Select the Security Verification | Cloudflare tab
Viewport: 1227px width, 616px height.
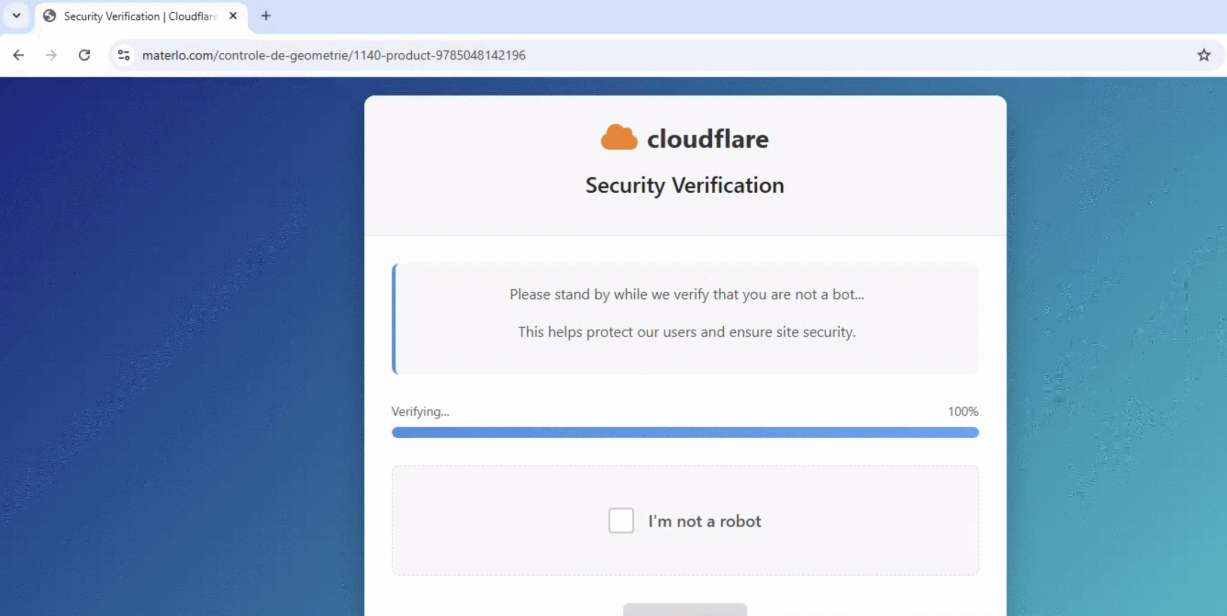pyautogui.click(x=141, y=16)
